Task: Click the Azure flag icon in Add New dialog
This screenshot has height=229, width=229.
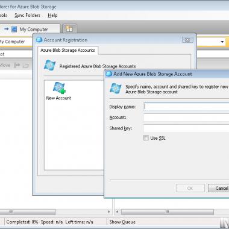Action: [116, 88]
